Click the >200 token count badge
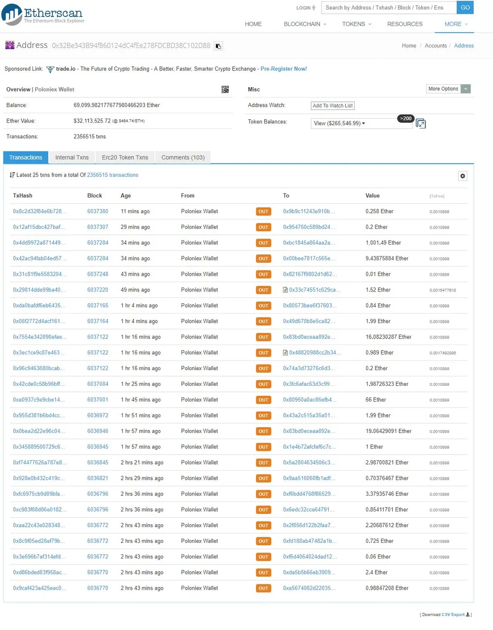The width and height of the screenshot is (493, 630). click(406, 119)
